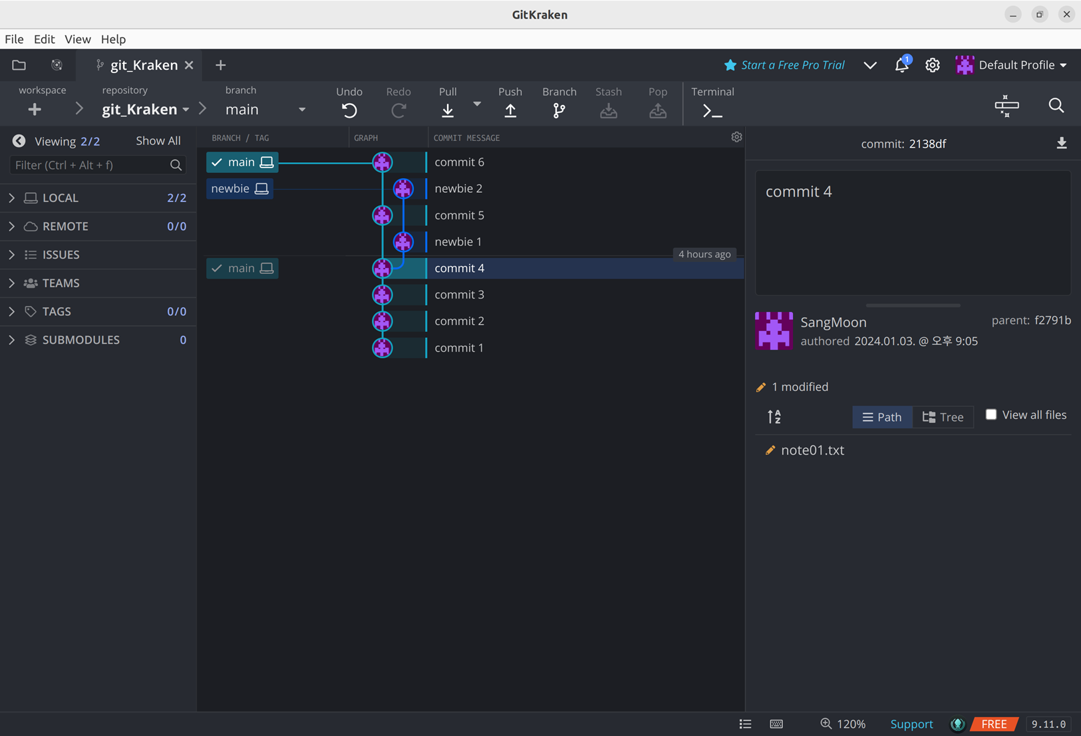The image size is (1081, 736).
Task: Click the Pop stash icon
Action: click(658, 110)
